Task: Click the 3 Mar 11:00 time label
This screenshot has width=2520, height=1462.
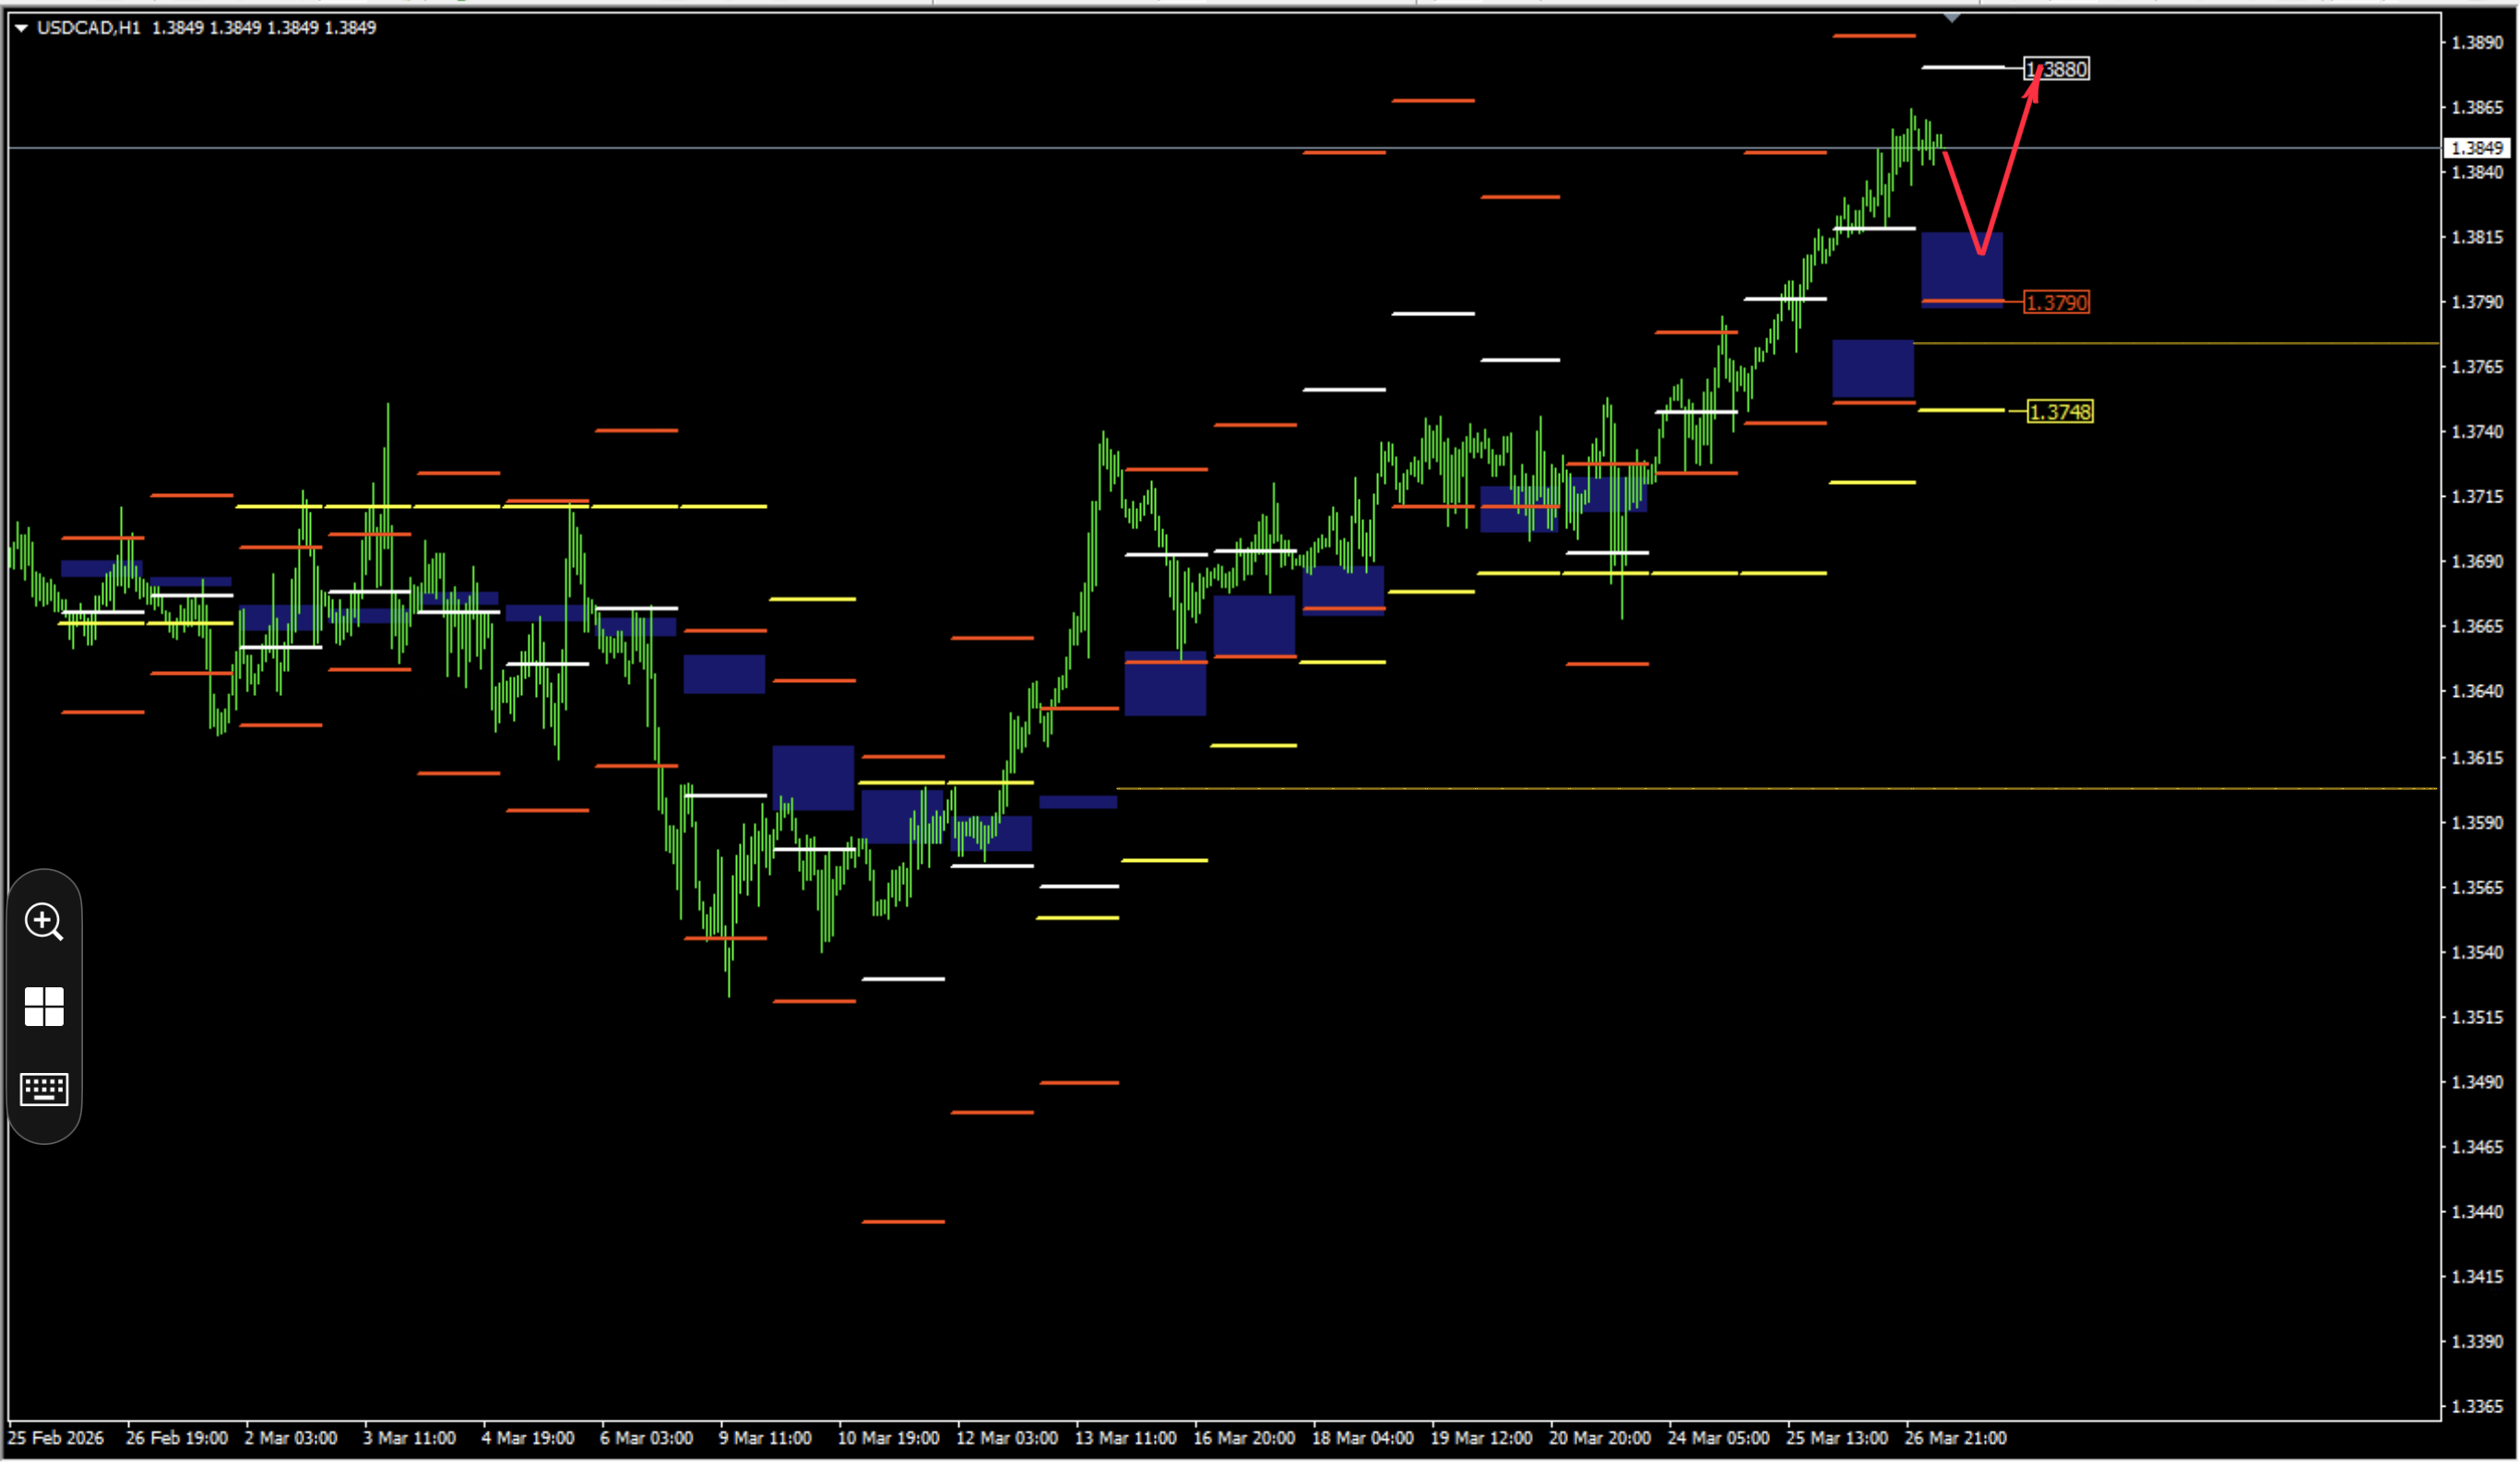Action: [409, 1438]
